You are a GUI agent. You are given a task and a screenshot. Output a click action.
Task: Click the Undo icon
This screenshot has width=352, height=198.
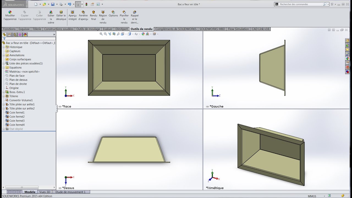pyautogui.click(x=70, y=4)
